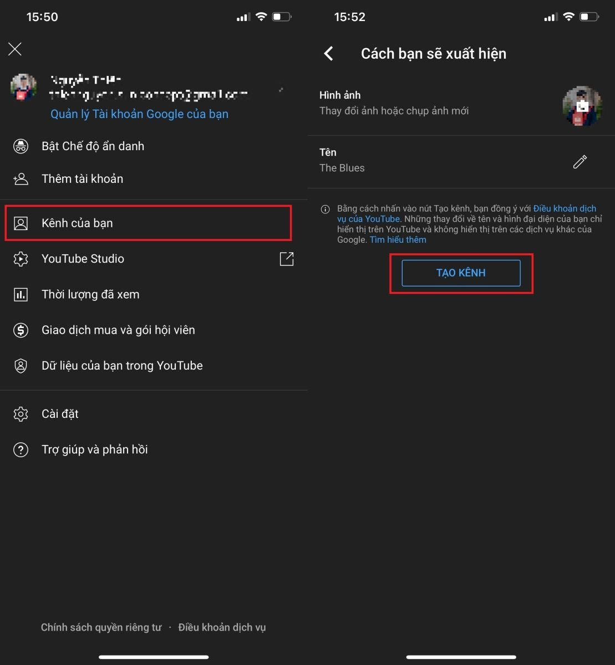Click the pencil icon to edit channel name

(580, 162)
